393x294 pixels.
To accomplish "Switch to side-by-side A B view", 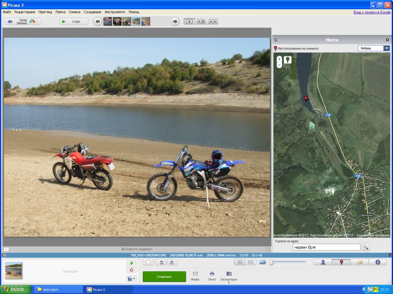I will click(x=201, y=21).
